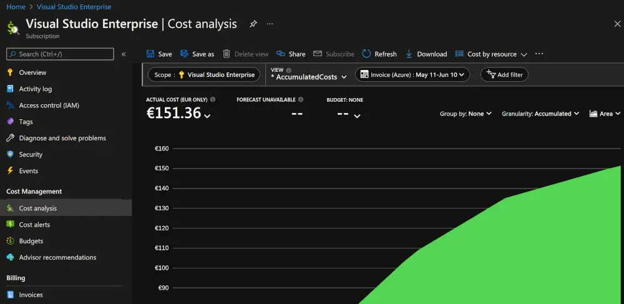Click the Home breadcrumb link

(16, 7)
